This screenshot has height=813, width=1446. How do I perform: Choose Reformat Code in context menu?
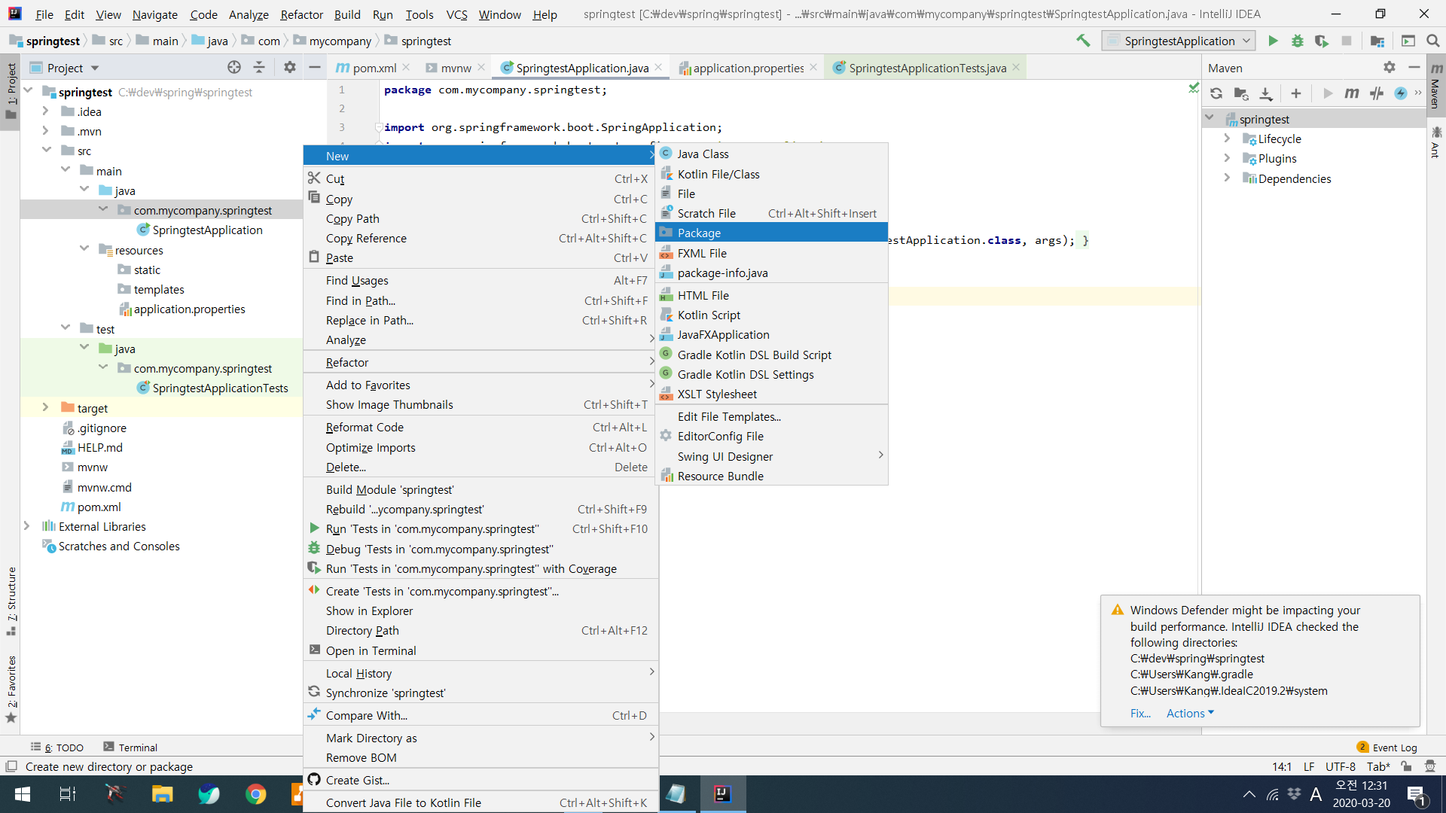[x=480, y=427]
